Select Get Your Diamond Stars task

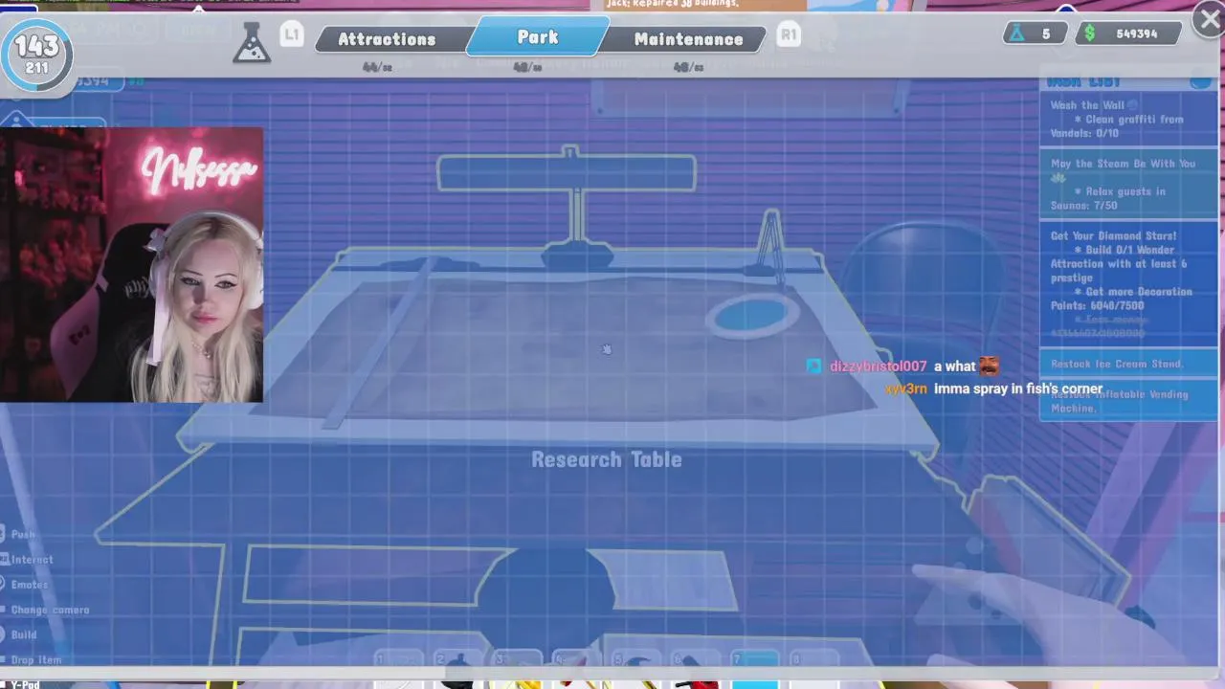1128,284
